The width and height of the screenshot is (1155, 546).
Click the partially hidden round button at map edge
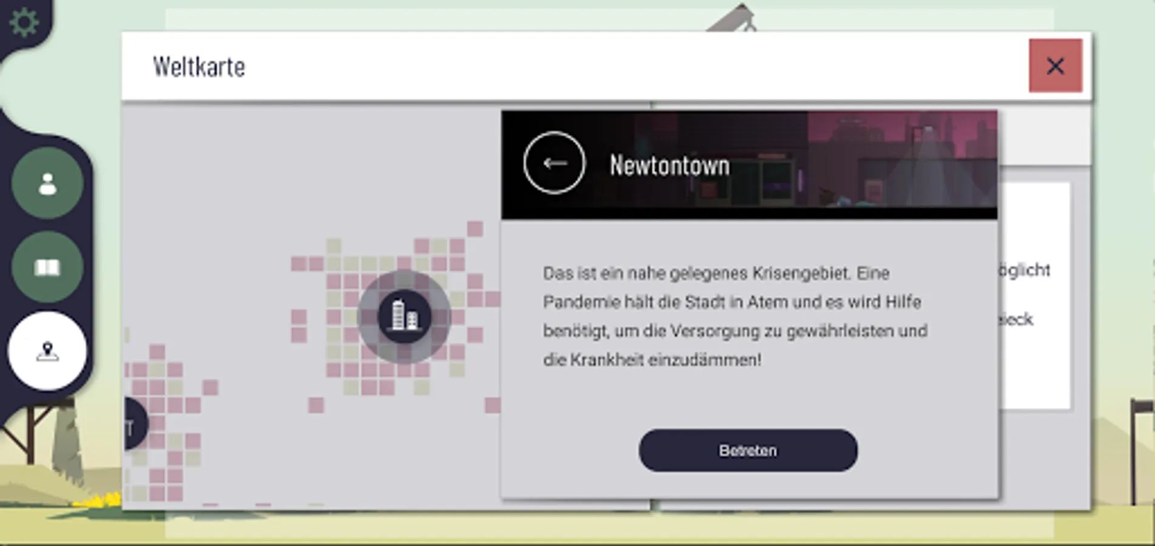(135, 425)
